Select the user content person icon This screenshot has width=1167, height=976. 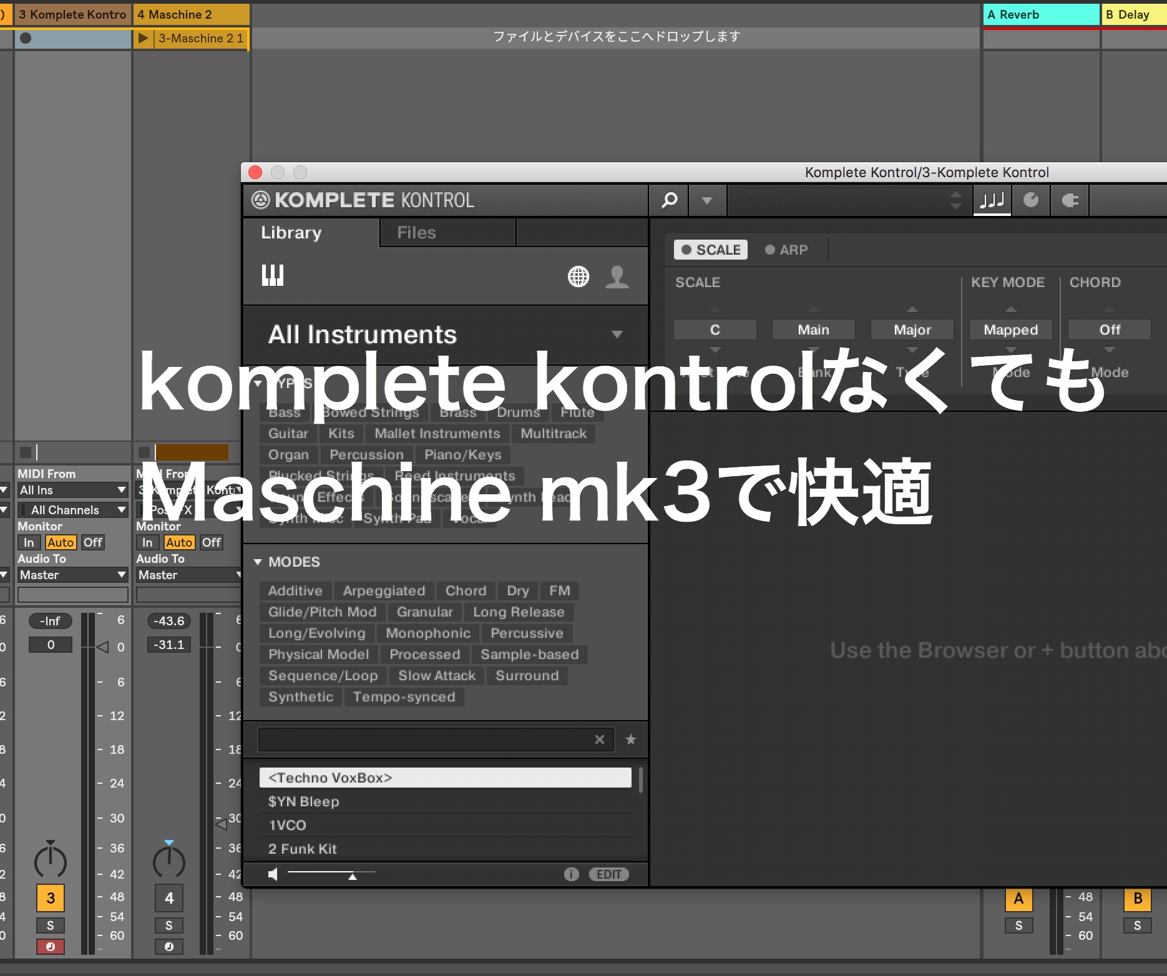pos(617,276)
